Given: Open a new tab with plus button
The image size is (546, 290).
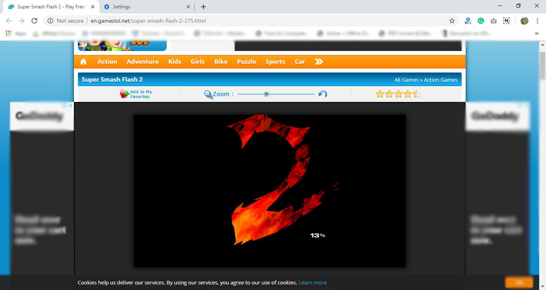Looking at the screenshot, I should (x=203, y=7).
